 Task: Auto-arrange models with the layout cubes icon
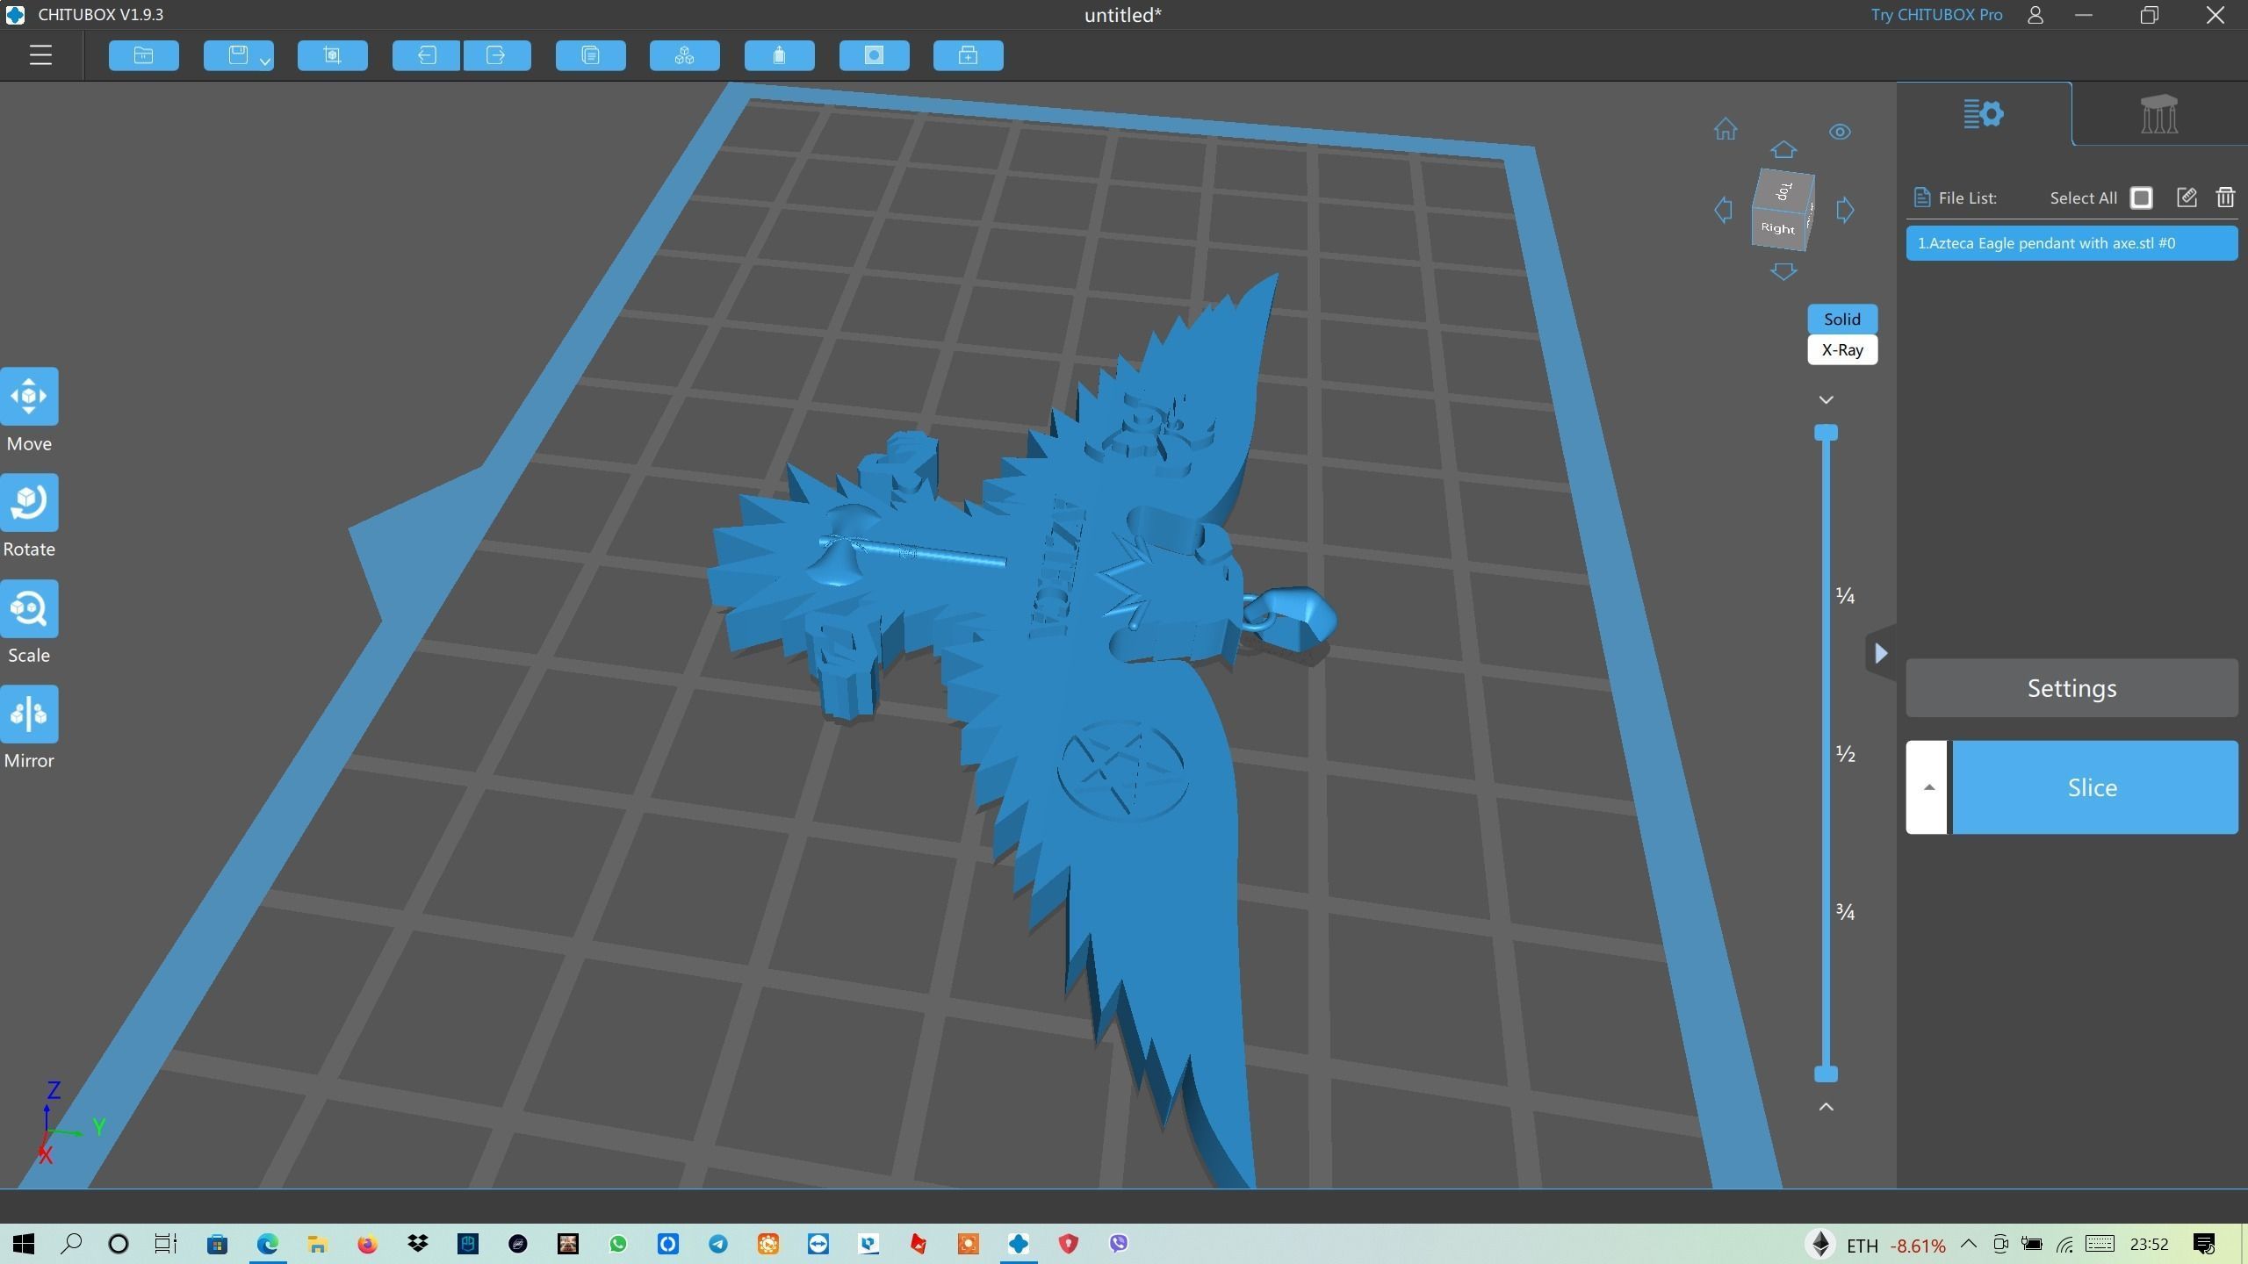tap(684, 55)
